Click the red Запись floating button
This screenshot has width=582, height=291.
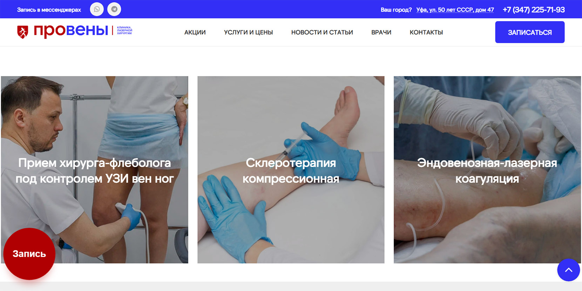pyautogui.click(x=29, y=254)
